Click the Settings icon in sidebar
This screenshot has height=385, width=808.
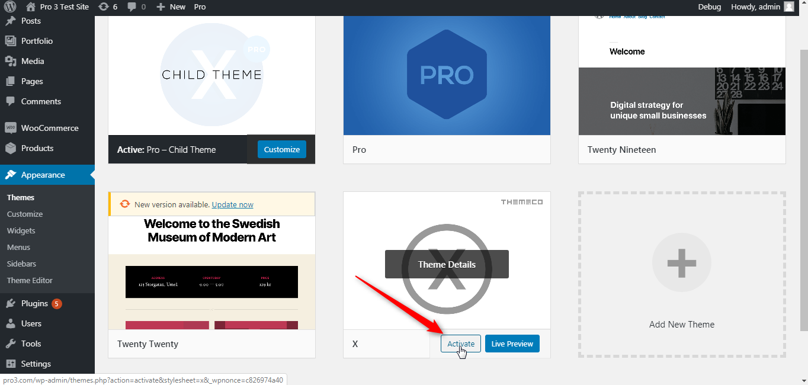(10, 364)
